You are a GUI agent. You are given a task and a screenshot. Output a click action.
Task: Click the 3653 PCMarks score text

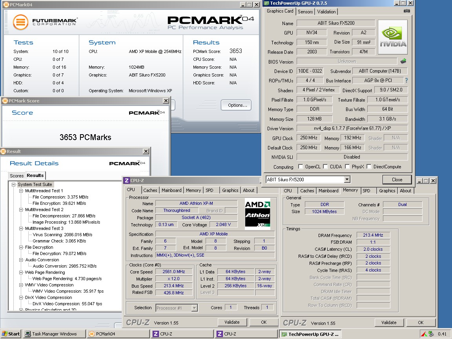tap(85, 137)
